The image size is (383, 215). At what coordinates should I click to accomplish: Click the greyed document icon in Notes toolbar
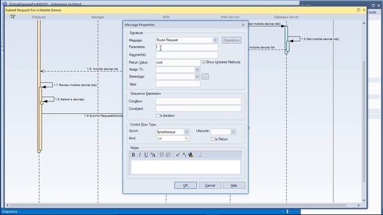[x=199, y=155]
